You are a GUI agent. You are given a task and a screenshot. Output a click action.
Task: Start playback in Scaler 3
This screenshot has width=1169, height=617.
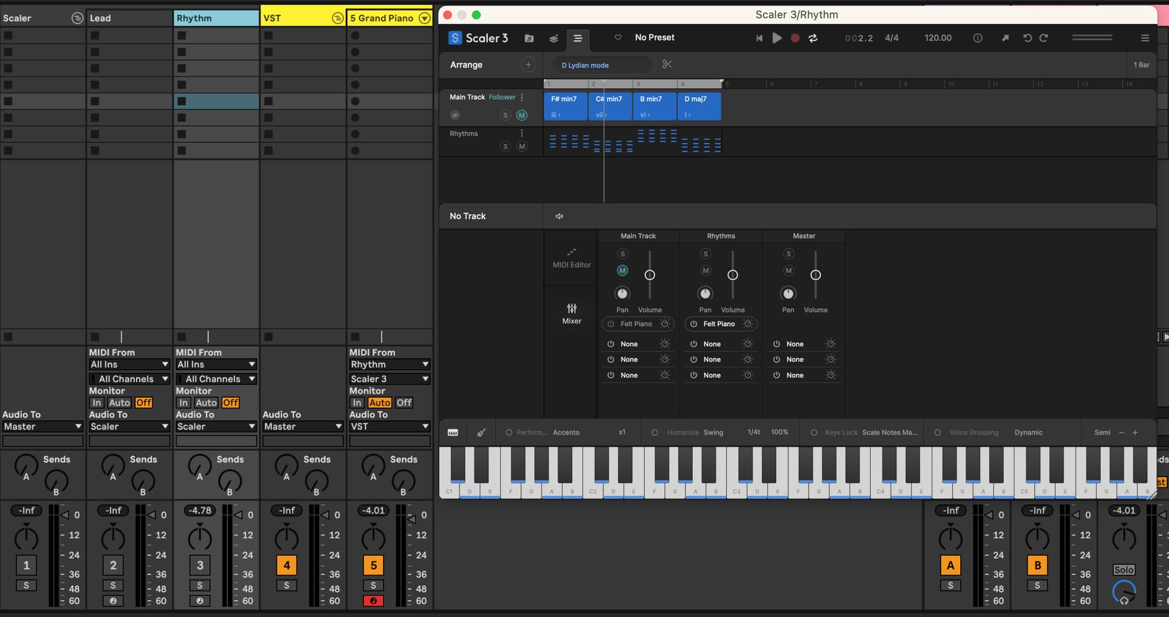click(777, 38)
